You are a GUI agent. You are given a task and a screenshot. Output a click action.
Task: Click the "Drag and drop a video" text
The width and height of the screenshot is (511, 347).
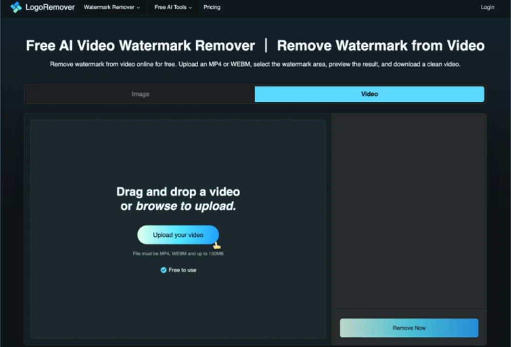(178, 192)
